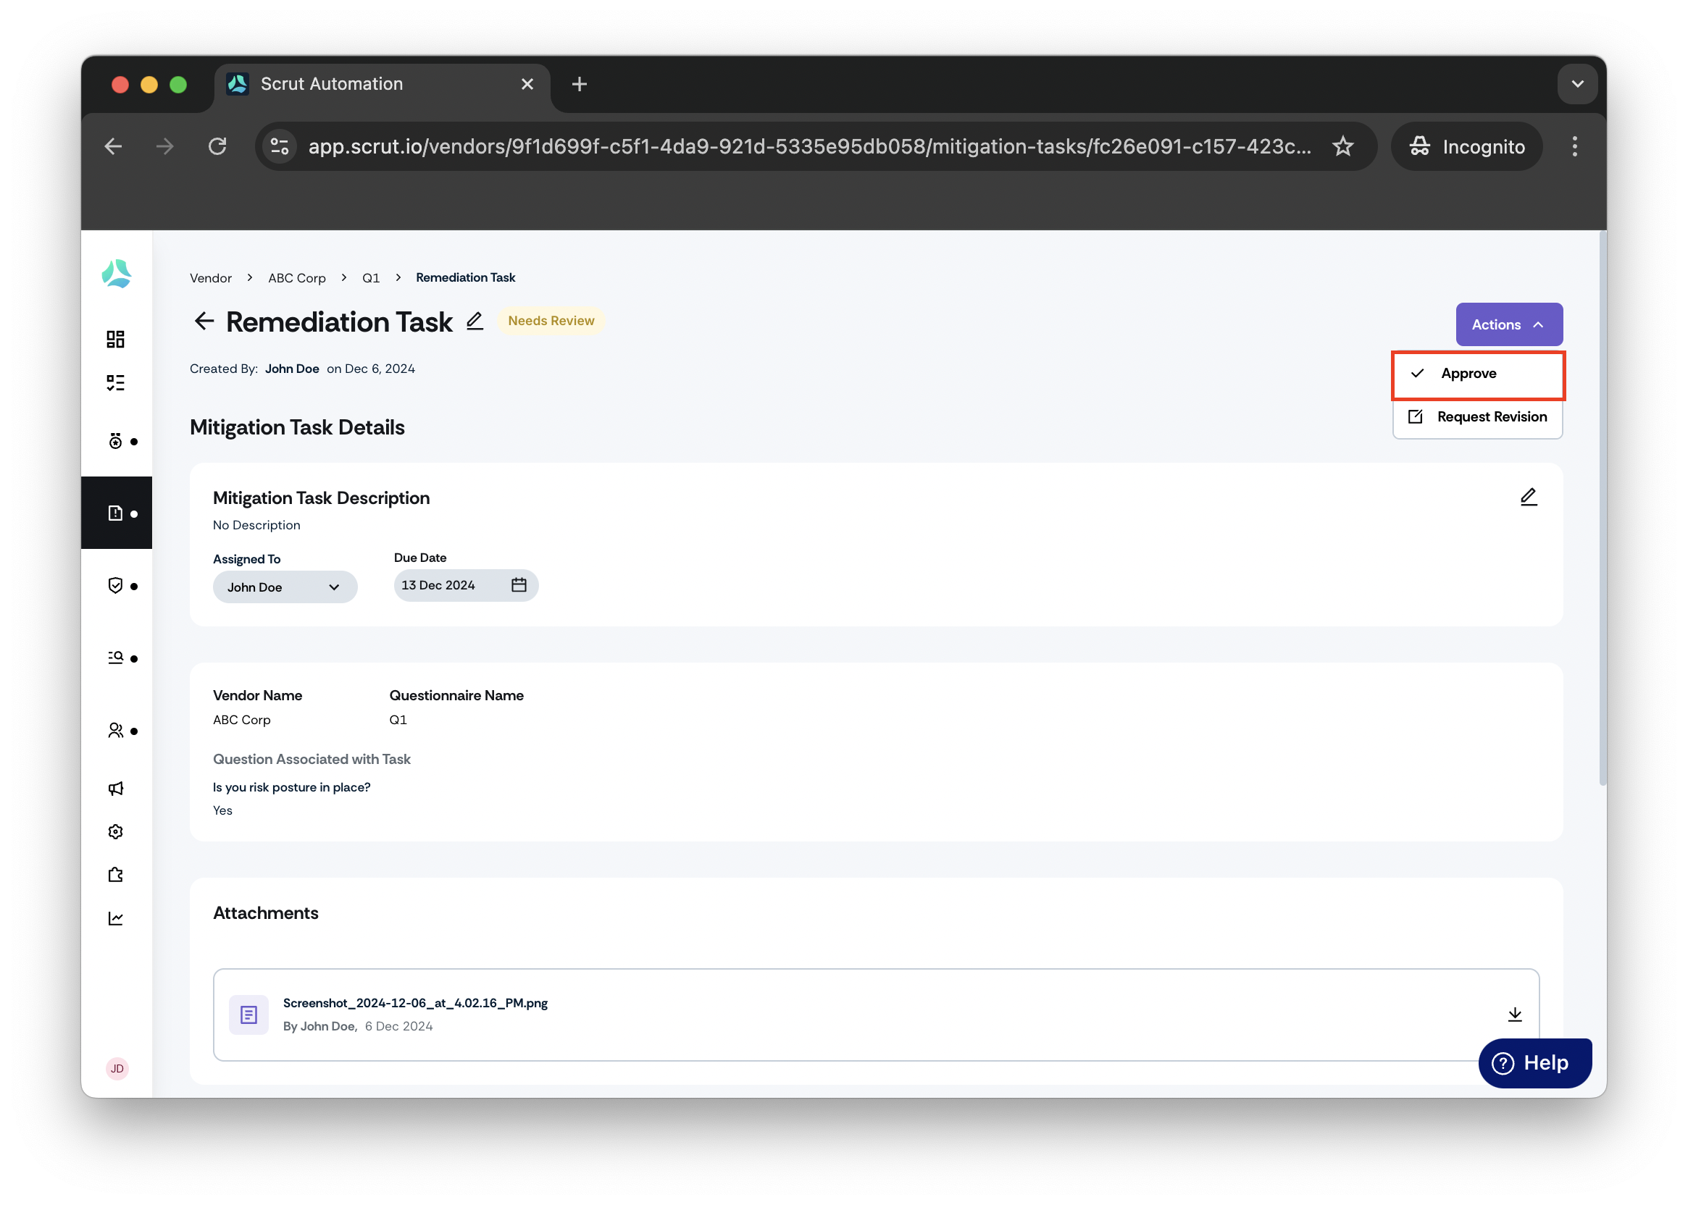The width and height of the screenshot is (1688, 1205).
Task: Open the puzzle-piece integrations sidebar icon
Action: (x=115, y=875)
